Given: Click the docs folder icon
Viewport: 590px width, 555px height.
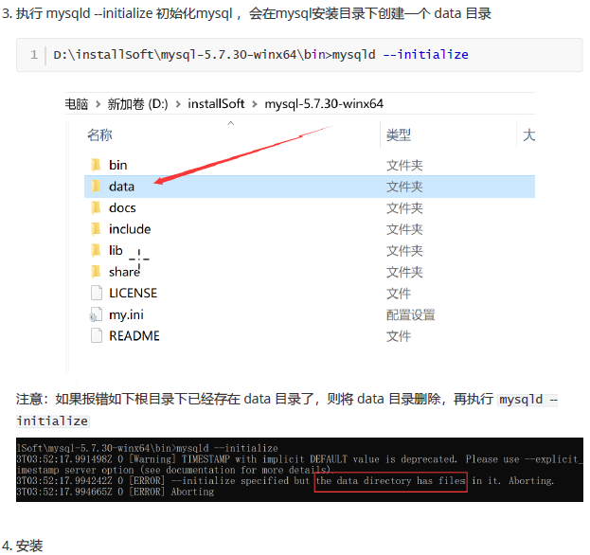Looking at the screenshot, I should [x=96, y=207].
